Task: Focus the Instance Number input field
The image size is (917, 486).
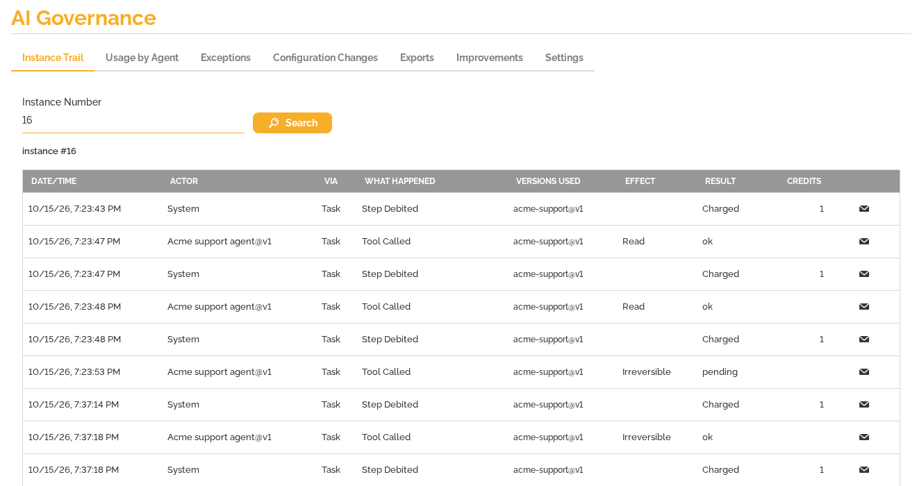Action: coord(133,121)
